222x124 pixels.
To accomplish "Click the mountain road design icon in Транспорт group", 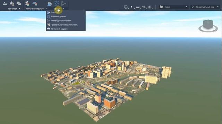I will (x=12, y=3).
